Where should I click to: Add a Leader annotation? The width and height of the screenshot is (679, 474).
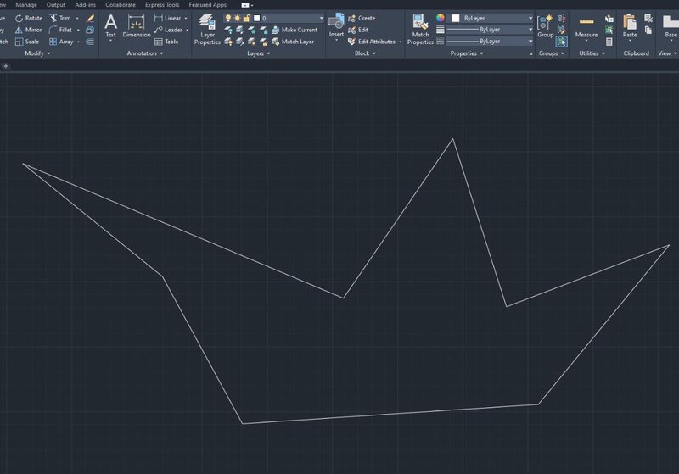[168, 30]
